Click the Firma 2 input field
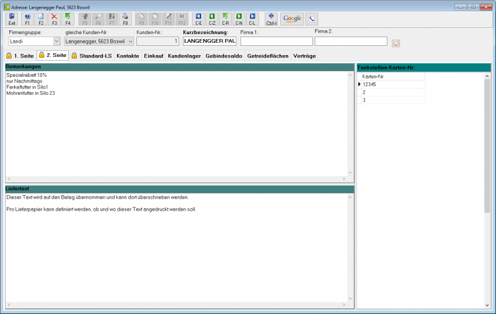Screen dimensions: 496x314 coord(351,41)
